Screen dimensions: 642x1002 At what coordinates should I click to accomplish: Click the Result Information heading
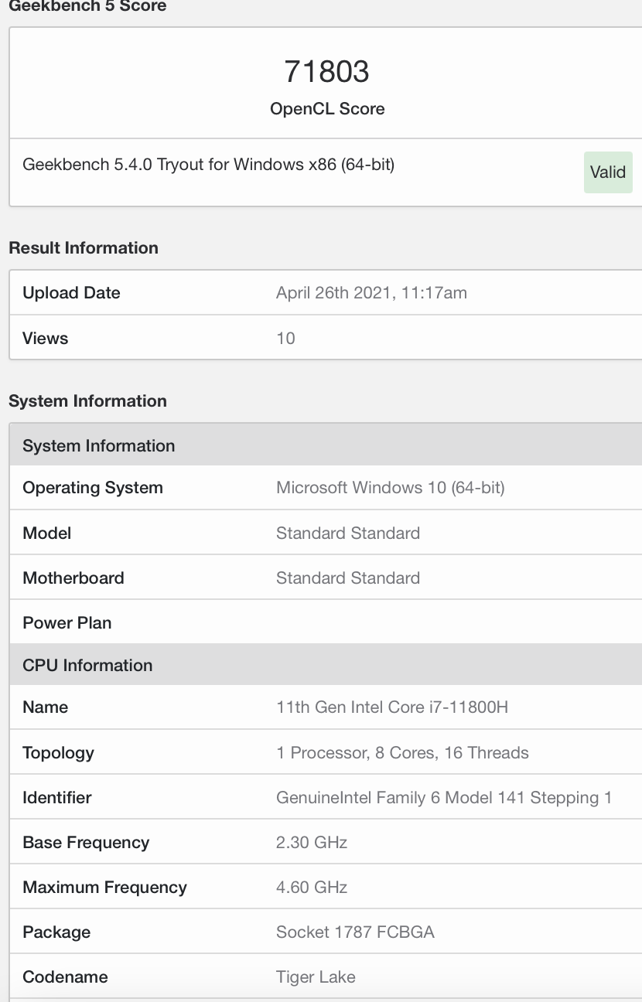point(84,248)
